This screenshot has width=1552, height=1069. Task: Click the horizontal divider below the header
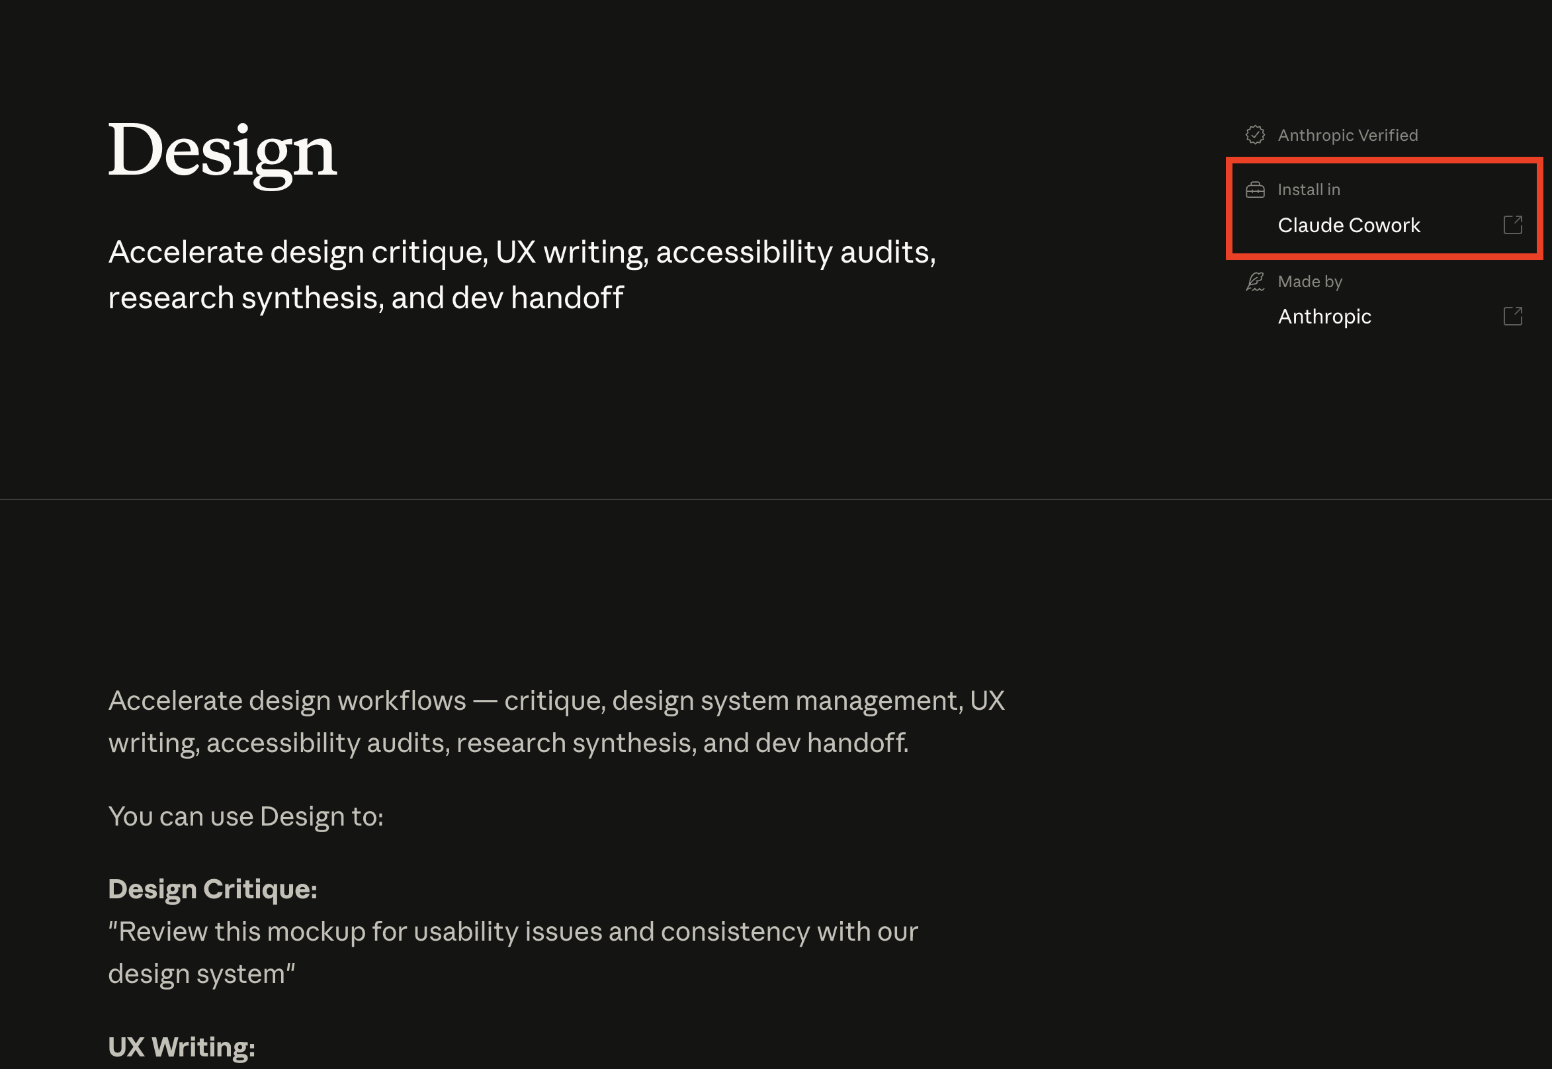[775, 499]
